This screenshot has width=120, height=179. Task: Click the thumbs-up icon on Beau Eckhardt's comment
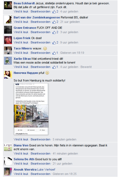(x=54, y=12)
